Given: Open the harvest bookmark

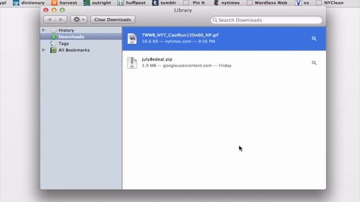Looking at the screenshot, I should click(x=68, y=3).
